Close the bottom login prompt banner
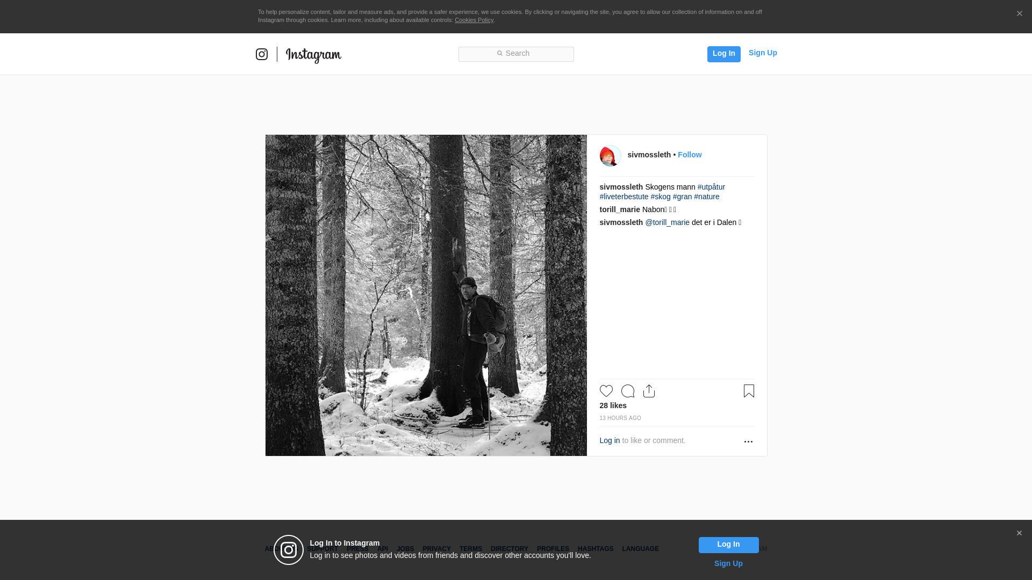The width and height of the screenshot is (1032, 580). tap(1019, 533)
